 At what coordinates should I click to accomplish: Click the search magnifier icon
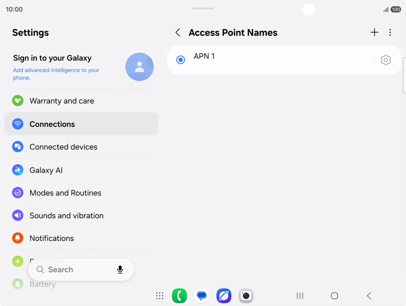tap(40, 270)
